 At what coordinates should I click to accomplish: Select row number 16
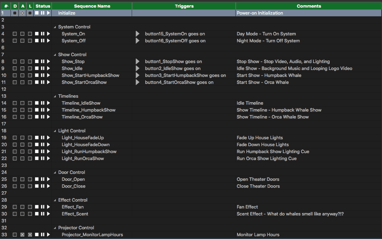(x=4, y=117)
